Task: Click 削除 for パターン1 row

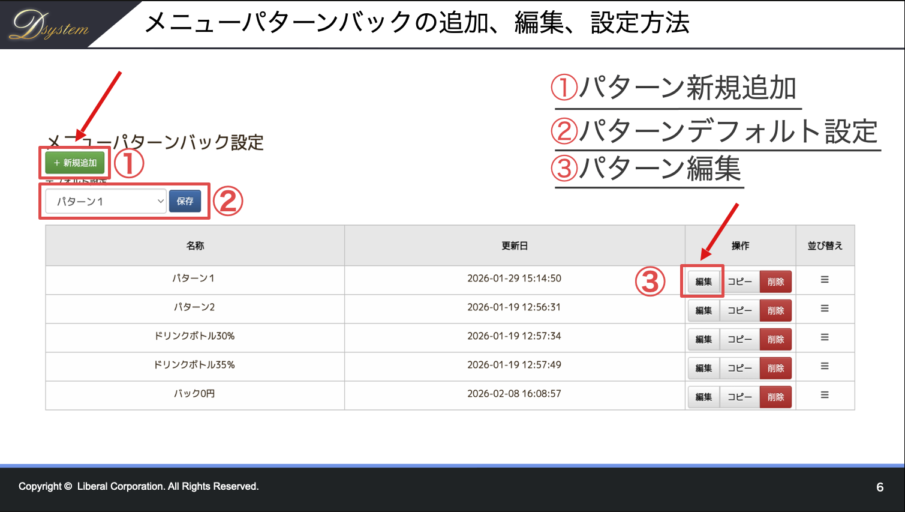Action: [x=775, y=282]
